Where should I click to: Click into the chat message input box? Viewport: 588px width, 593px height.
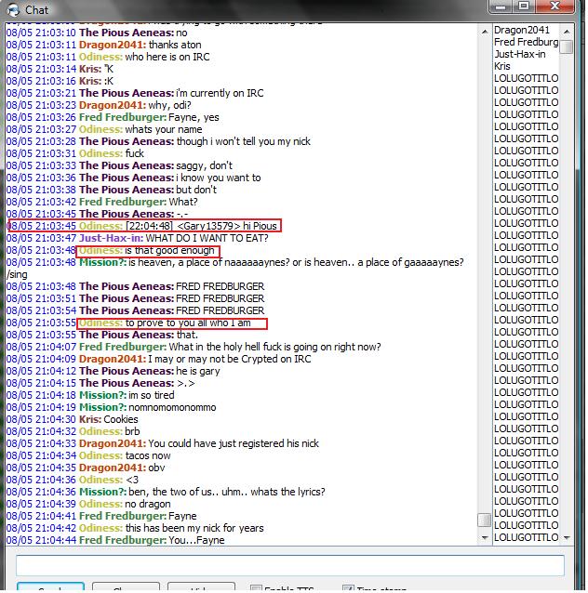point(290,565)
